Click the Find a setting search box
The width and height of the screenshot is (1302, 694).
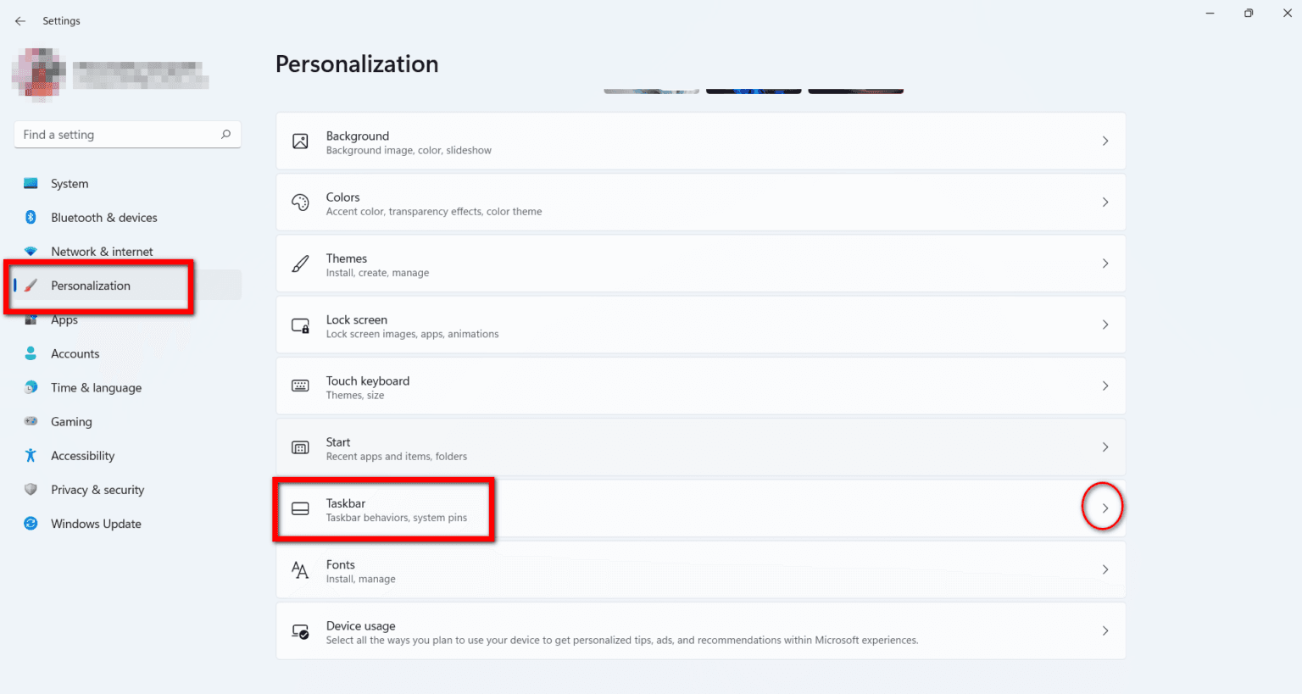[x=127, y=134]
